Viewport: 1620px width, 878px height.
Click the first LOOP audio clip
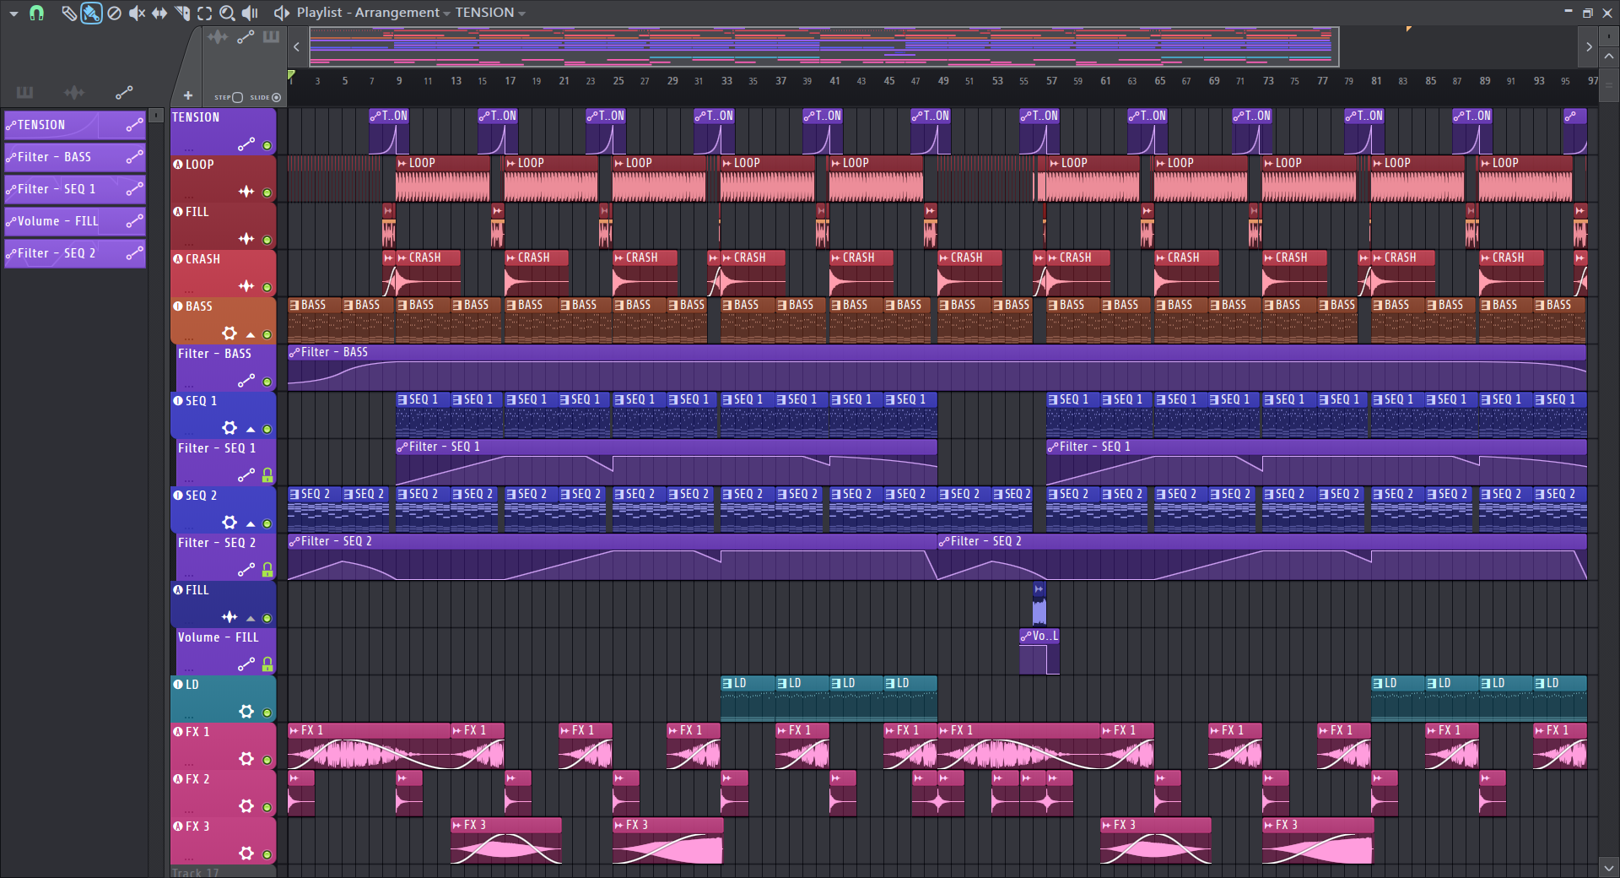point(443,178)
